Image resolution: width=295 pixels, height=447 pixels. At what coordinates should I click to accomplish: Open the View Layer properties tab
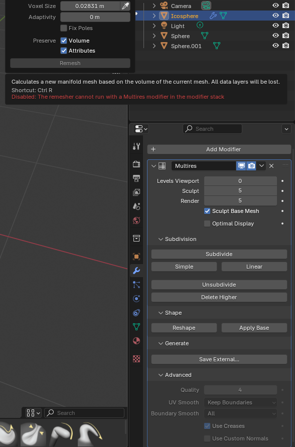point(136,192)
